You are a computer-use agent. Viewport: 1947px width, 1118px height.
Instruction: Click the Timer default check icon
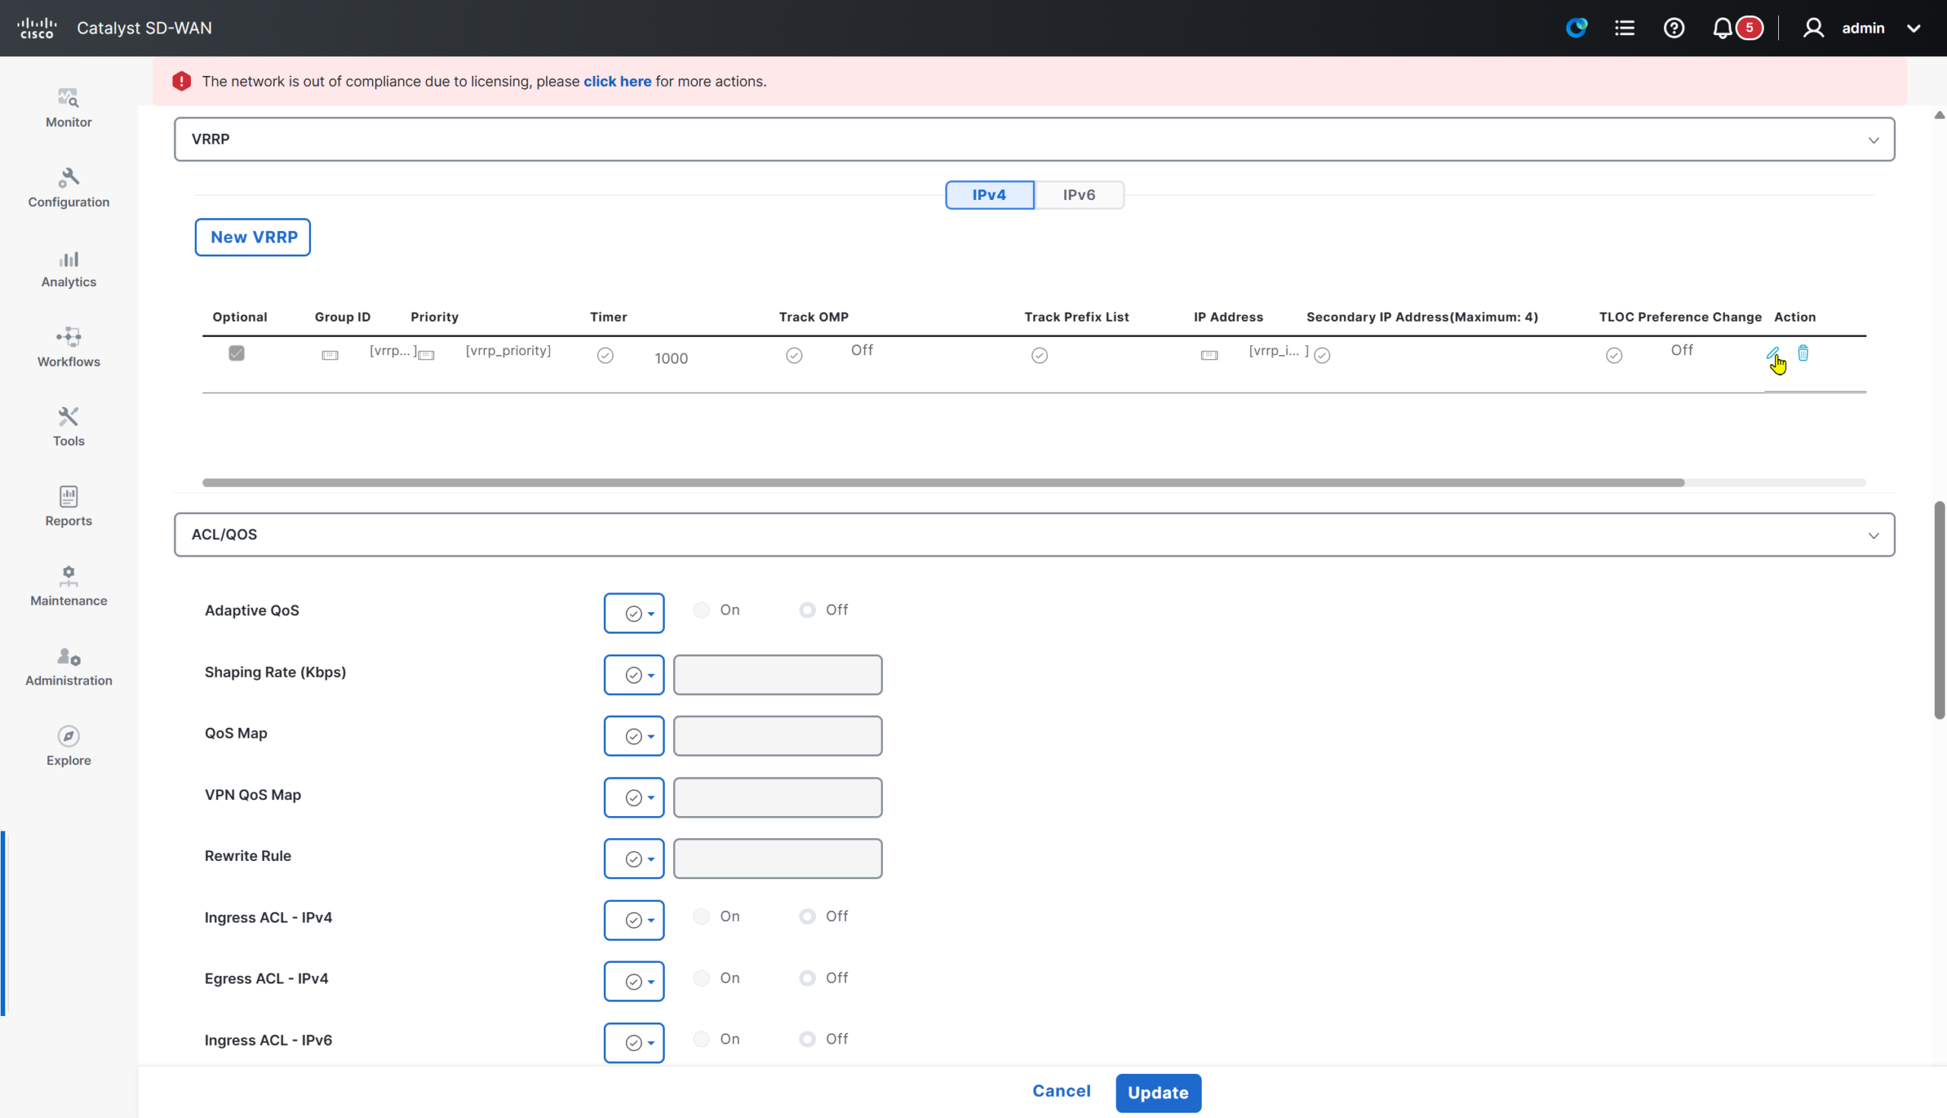(605, 355)
